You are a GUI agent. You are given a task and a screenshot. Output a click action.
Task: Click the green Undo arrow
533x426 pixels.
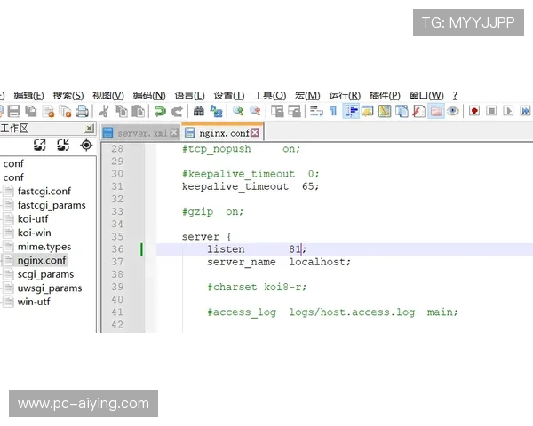tap(160, 111)
